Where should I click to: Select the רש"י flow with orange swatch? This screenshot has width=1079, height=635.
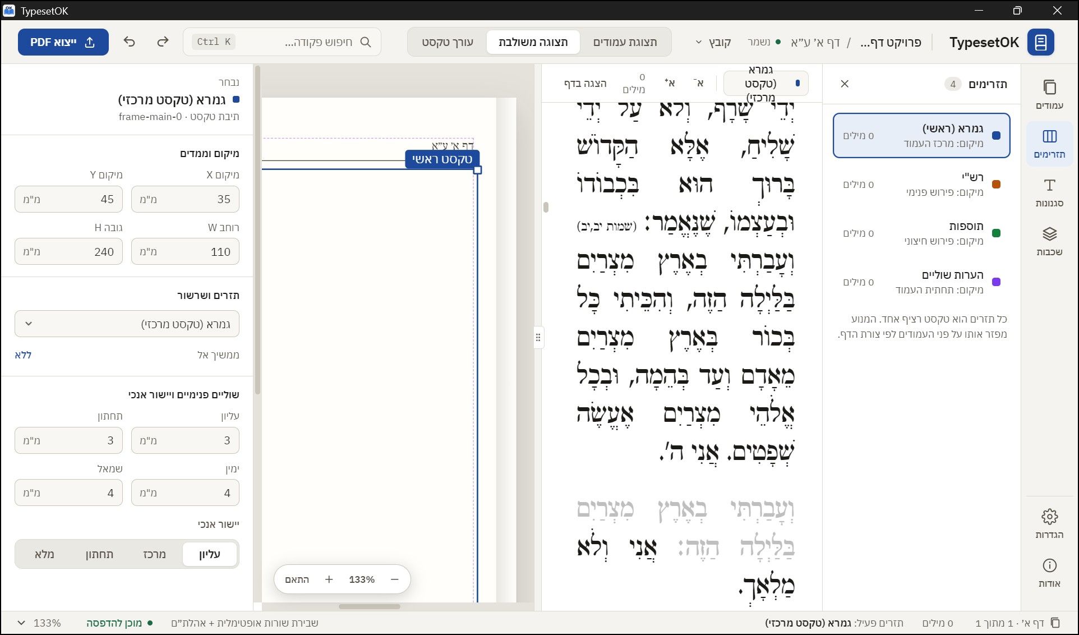click(921, 185)
